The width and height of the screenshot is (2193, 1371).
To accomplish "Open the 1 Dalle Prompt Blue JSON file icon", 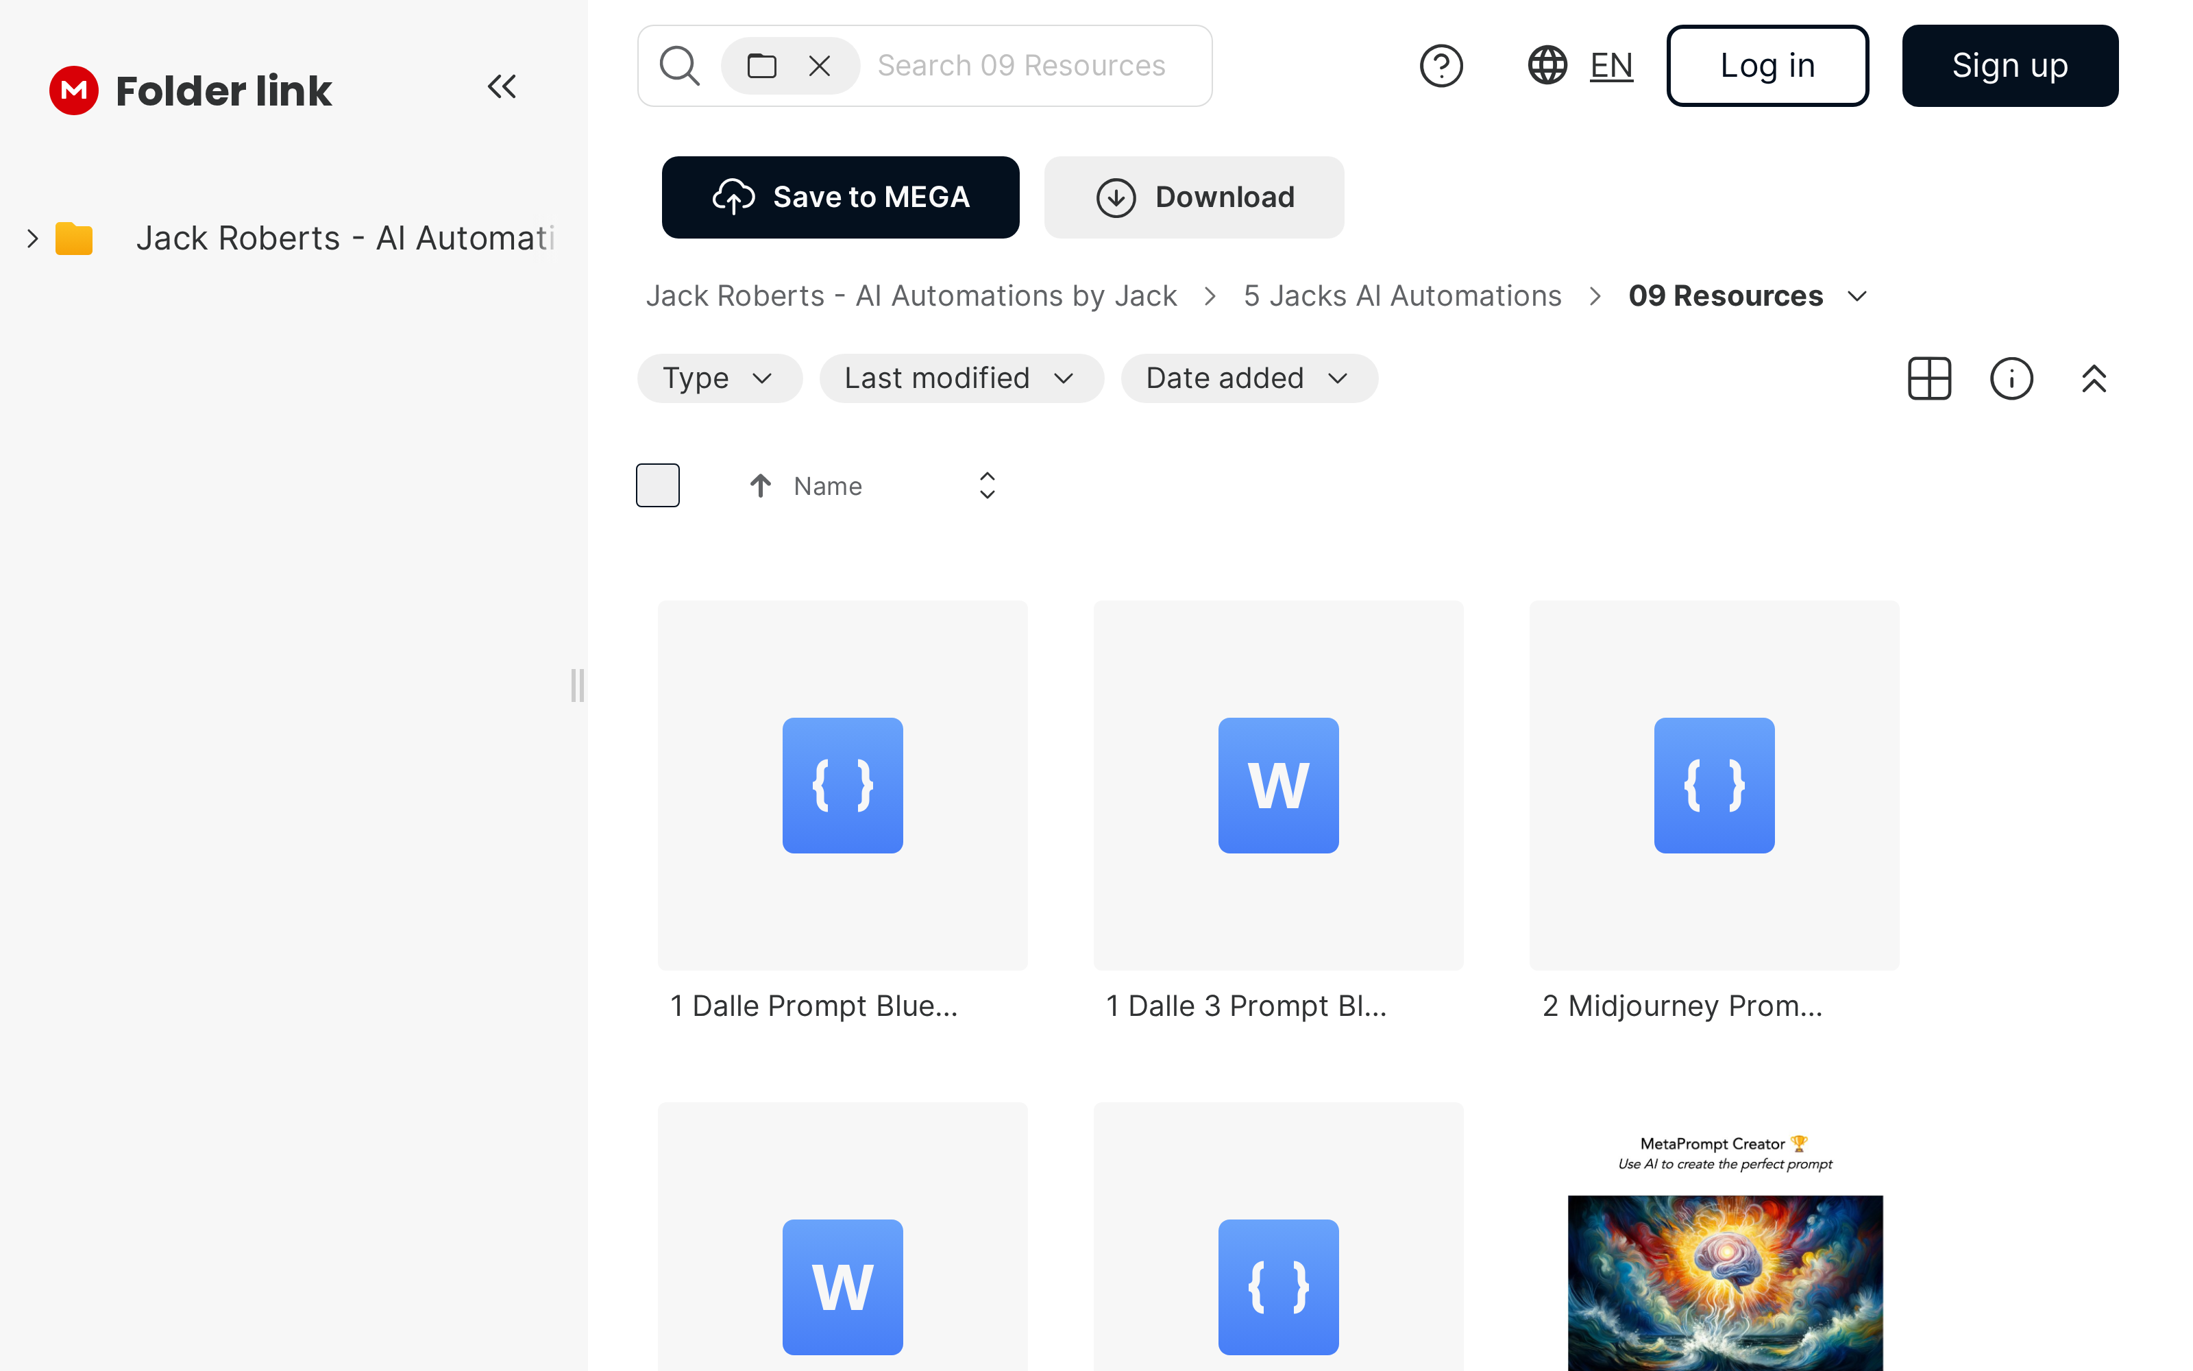I will [843, 786].
